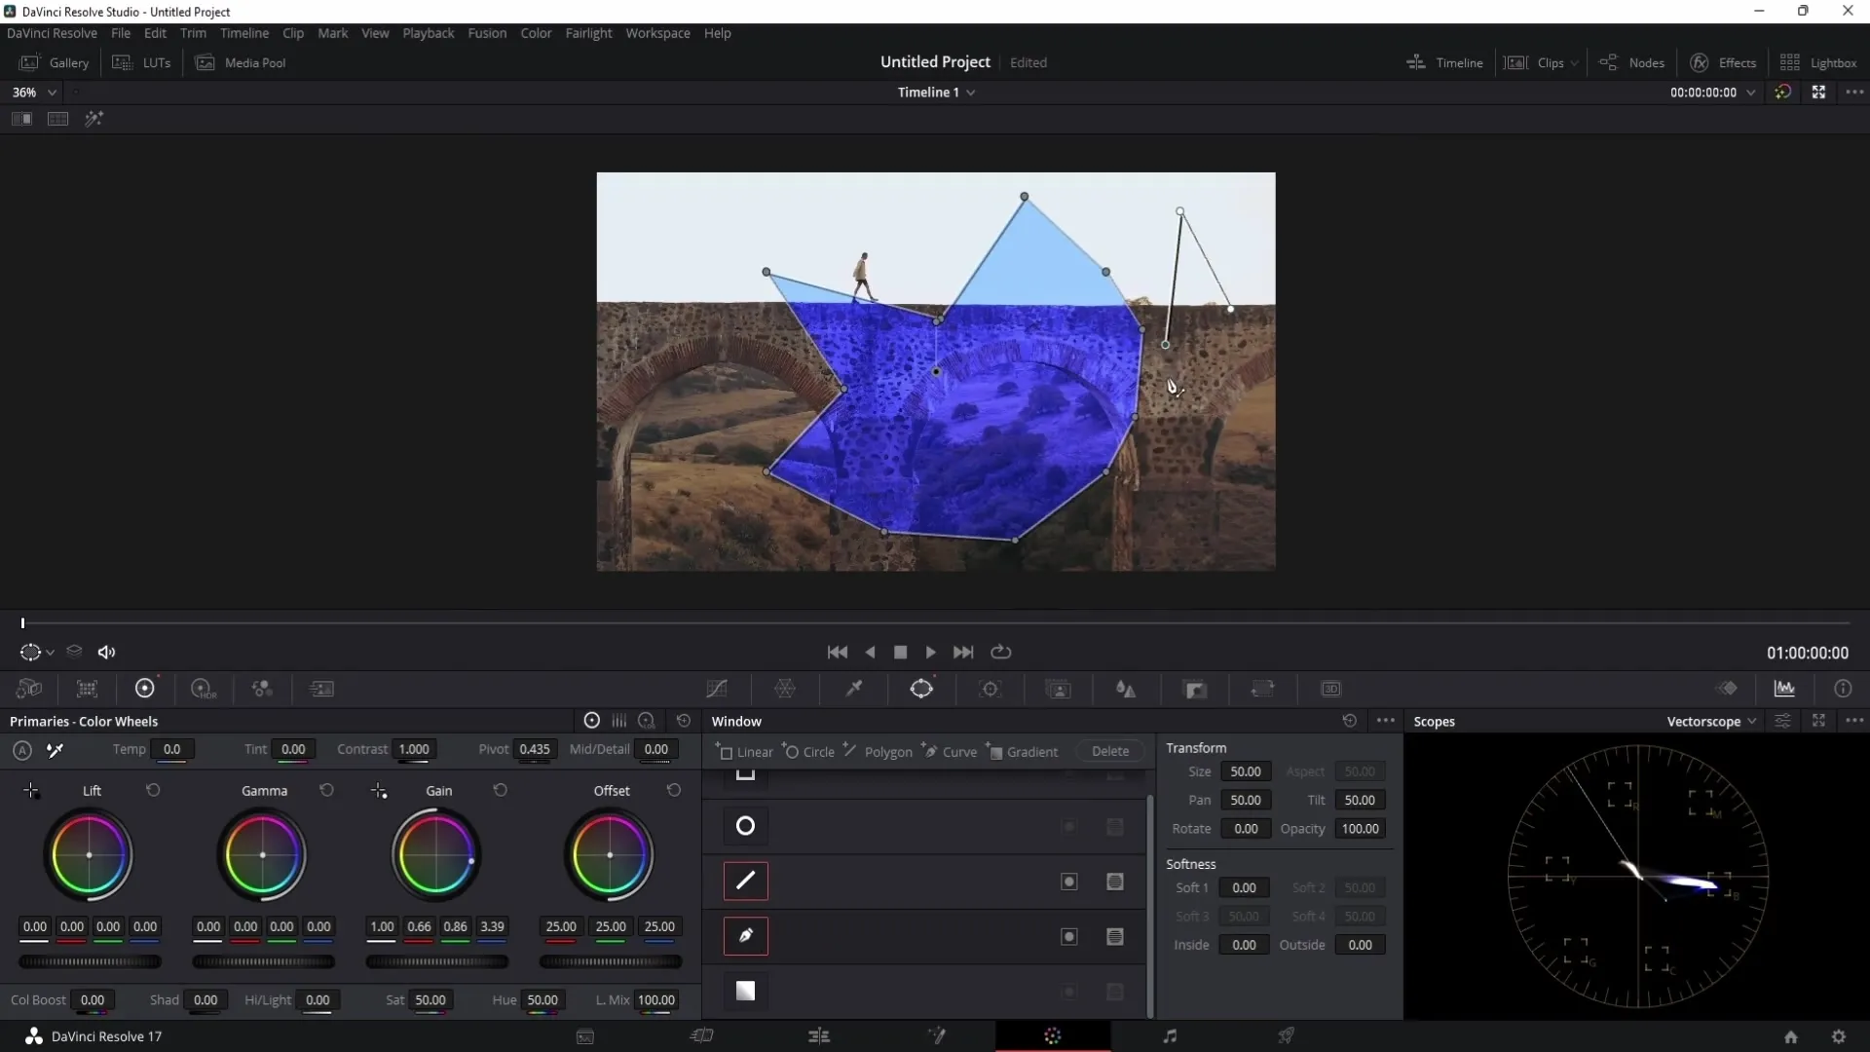The width and height of the screenshot is (1870, 1052).
Task: Select the Curve window shape tool
Action: tap(951, 751)
